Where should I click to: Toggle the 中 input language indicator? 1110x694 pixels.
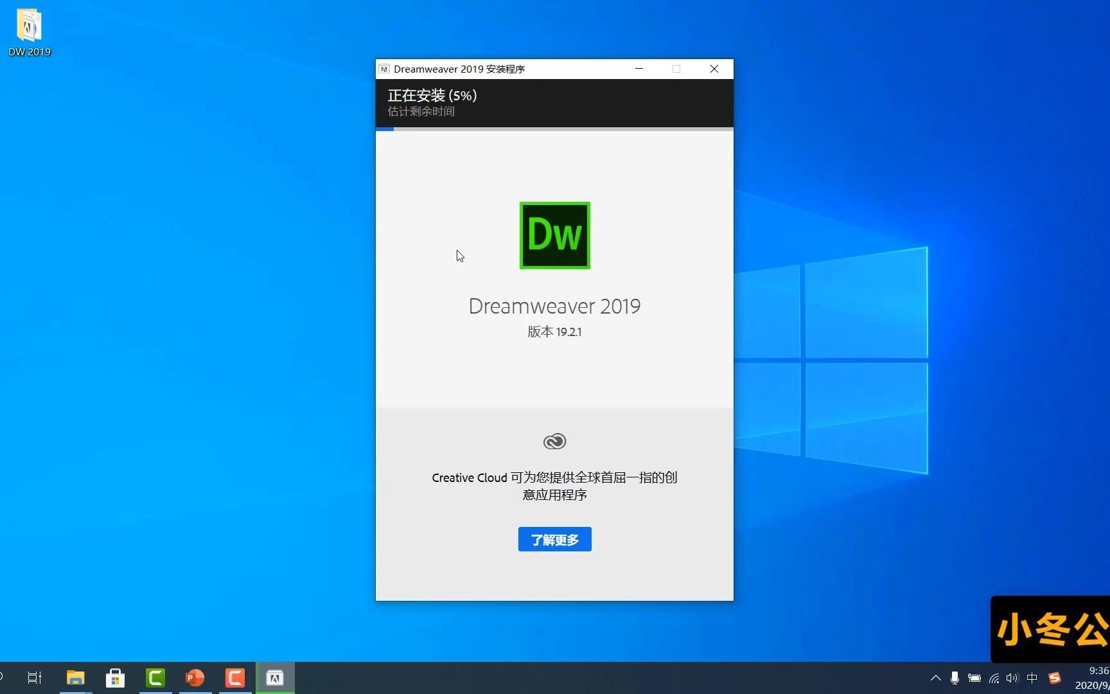1032,678
